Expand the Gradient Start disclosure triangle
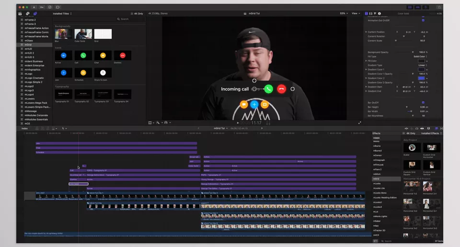 [x=366, y=87]
